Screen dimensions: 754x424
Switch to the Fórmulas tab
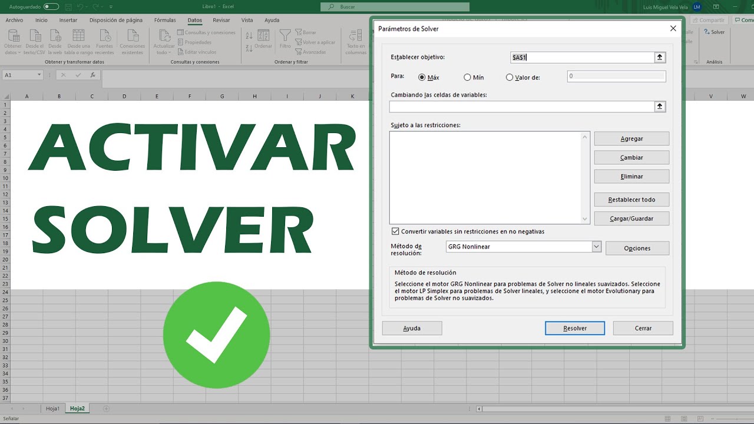[x=165, y=20]
